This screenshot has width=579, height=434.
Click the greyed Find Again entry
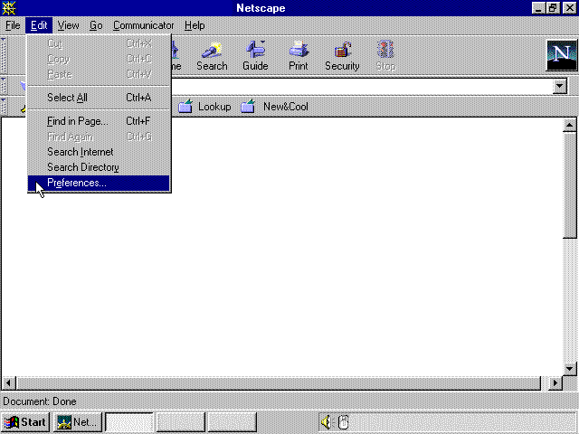click(99, 137)
